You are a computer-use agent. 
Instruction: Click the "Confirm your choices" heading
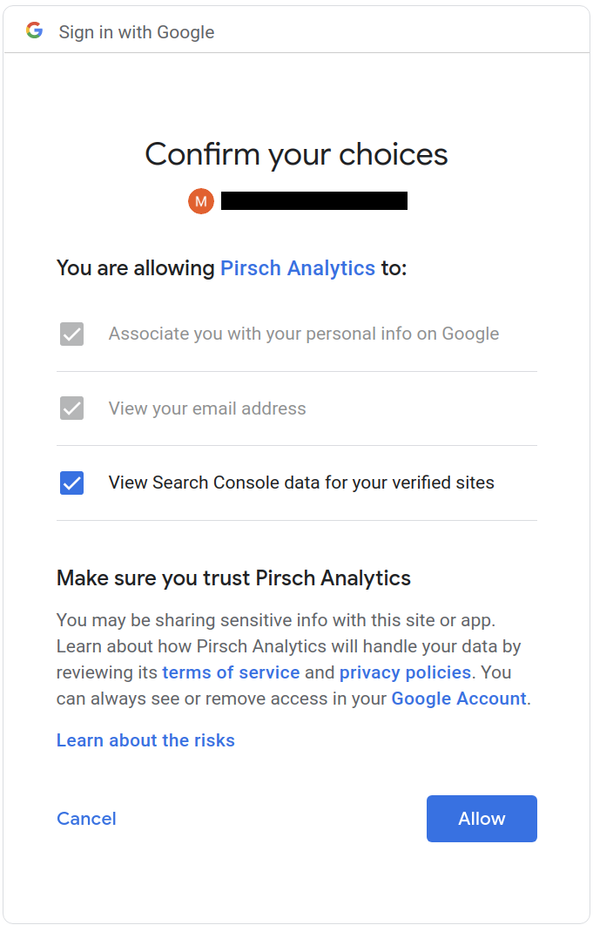click(296, 154)
